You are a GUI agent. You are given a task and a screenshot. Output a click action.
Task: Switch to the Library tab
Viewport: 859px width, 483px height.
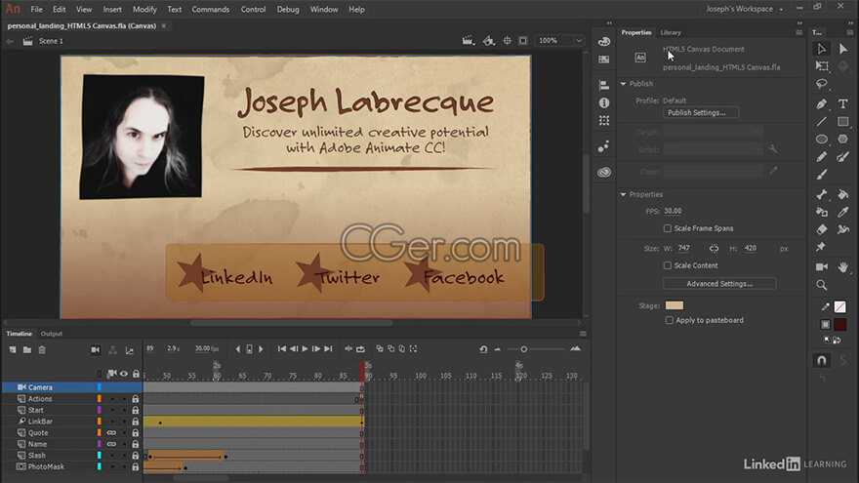tap(671, 32)
